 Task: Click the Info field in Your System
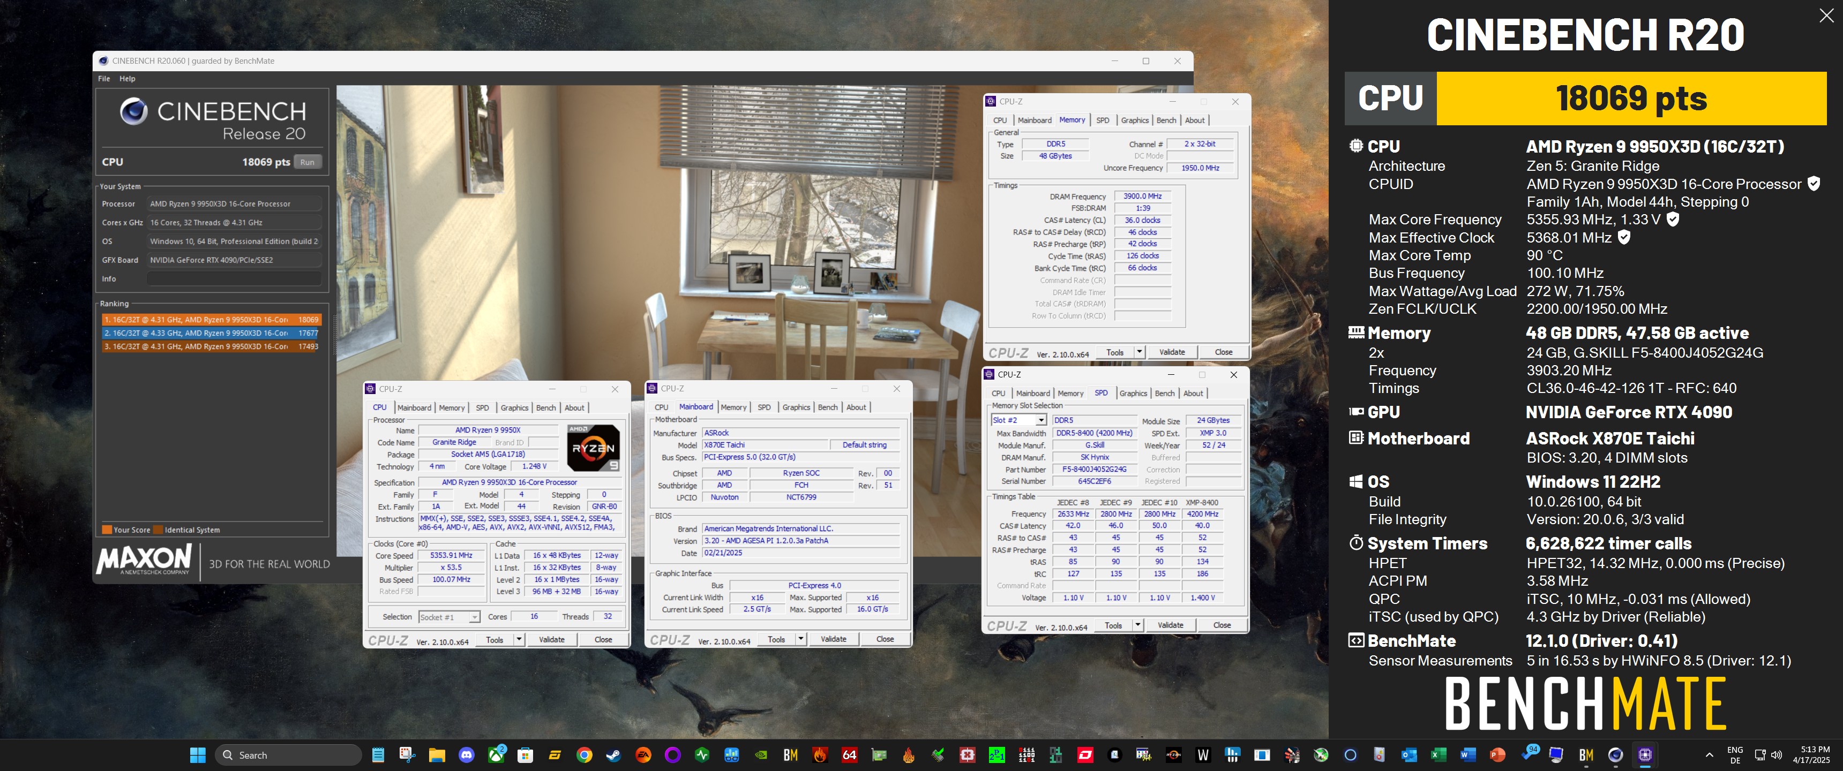(x=234, y=279)
